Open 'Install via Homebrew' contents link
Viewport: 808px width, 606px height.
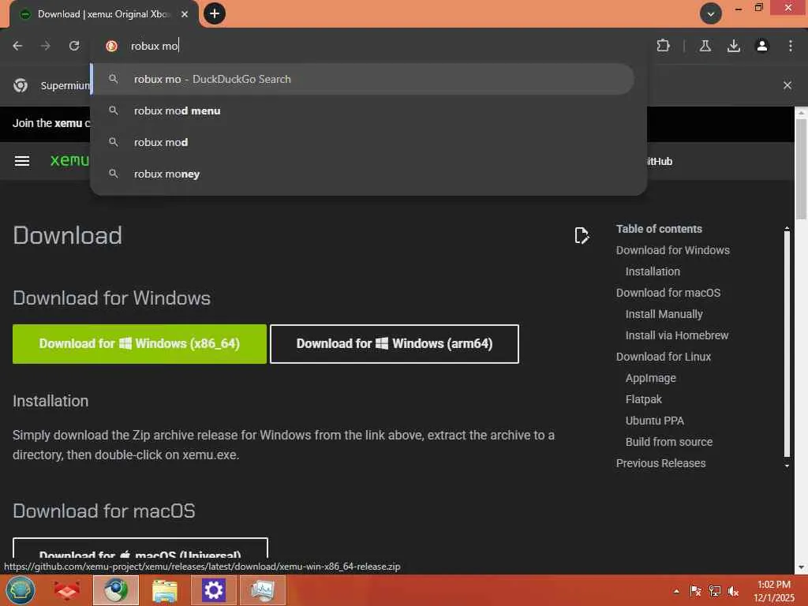pos(676,335)
